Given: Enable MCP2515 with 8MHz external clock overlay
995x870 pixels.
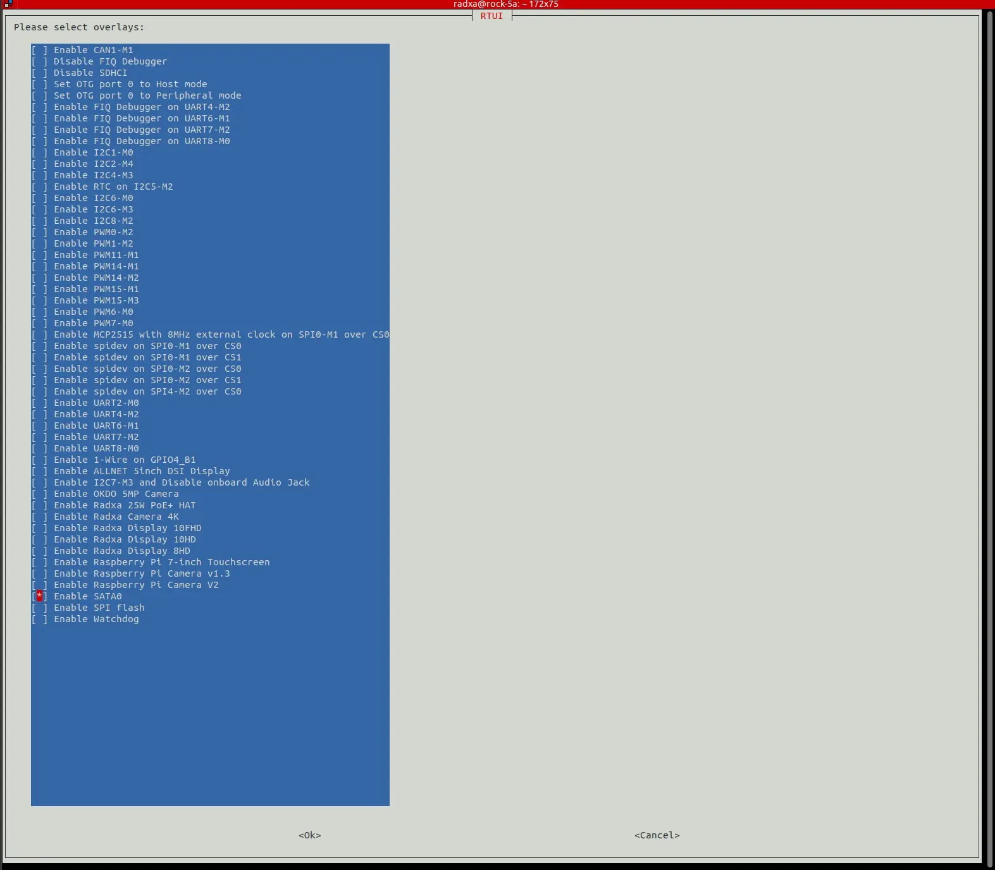Looking at the screenshot, I should tap(39, 334).
